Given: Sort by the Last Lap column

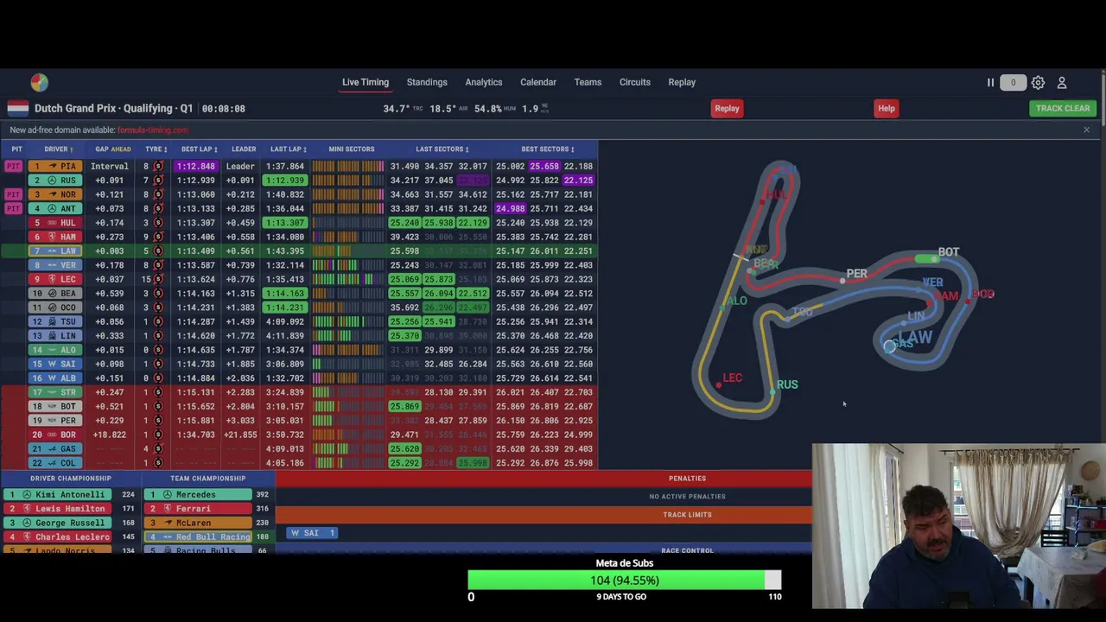Looking at the screenshot, I should pos(287,149).
